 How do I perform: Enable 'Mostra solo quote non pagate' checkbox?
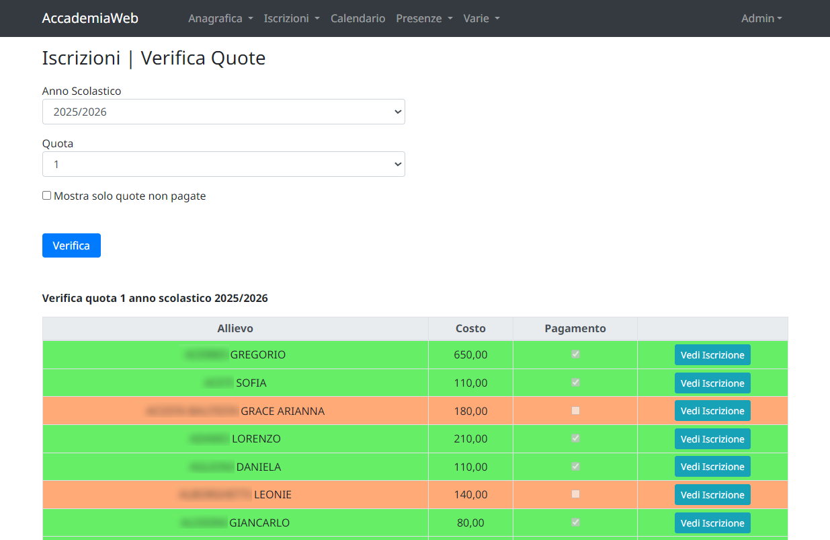tap(47, 196)
